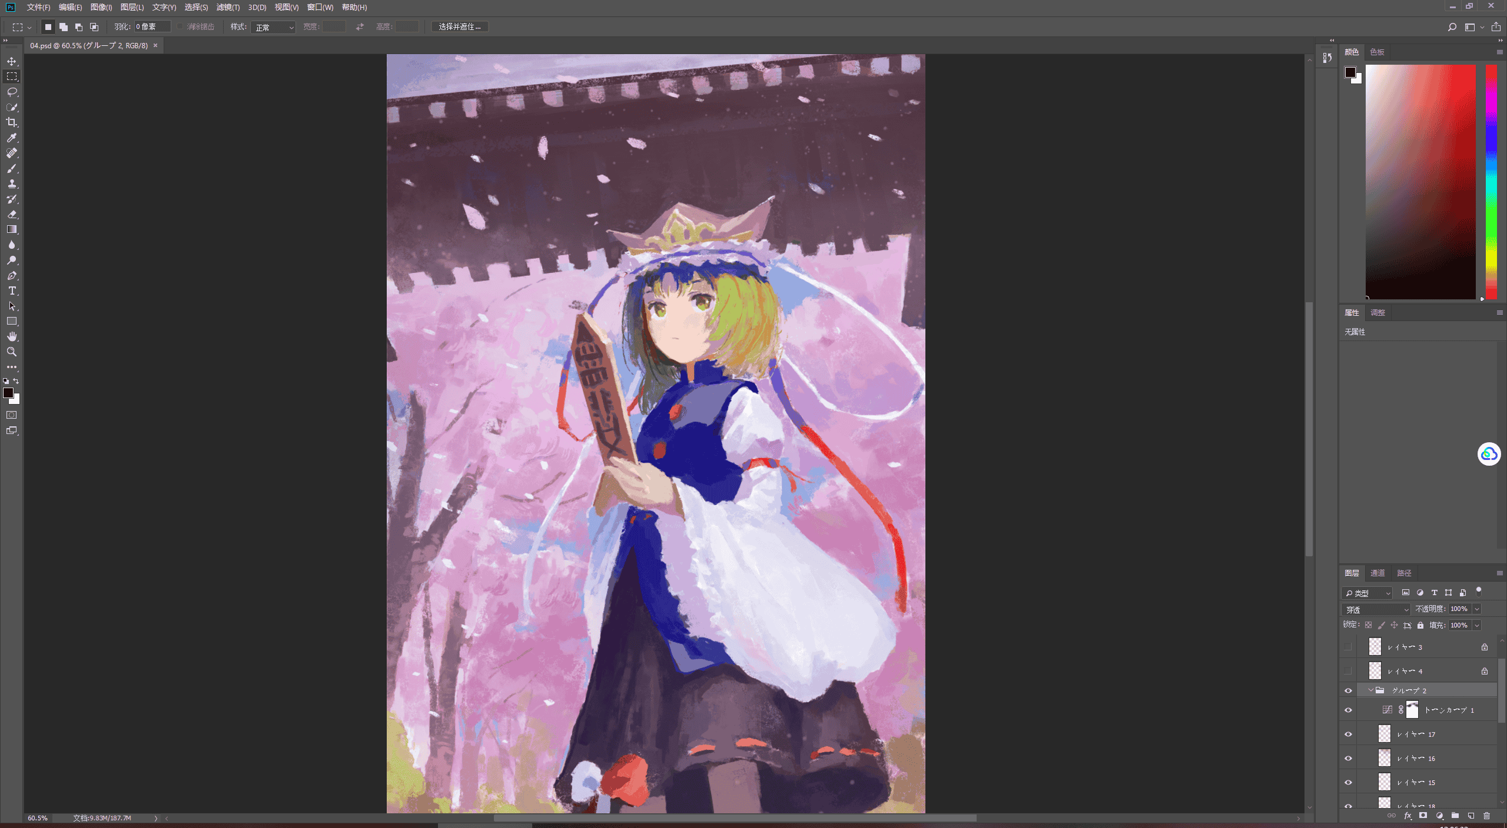Hide layer レイヤー 16
Screen dimensions: 1507x828
click(1348, 759)
